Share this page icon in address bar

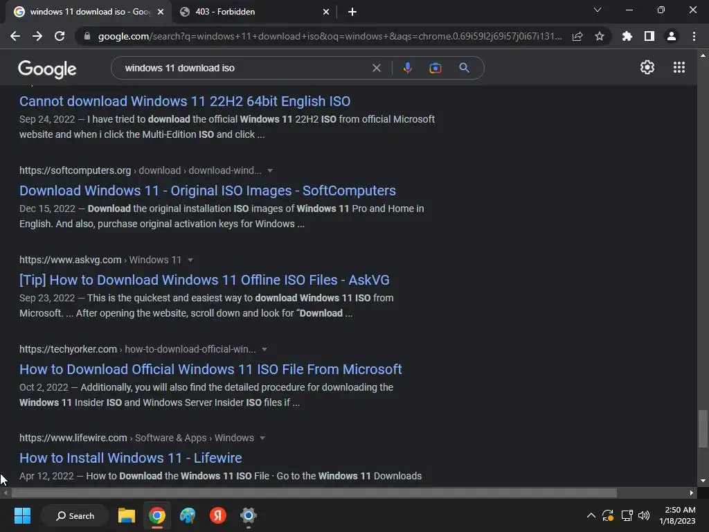point(577,36)
